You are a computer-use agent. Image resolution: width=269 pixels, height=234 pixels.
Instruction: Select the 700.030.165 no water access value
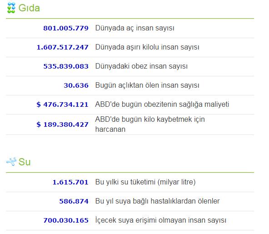[66, 220]
